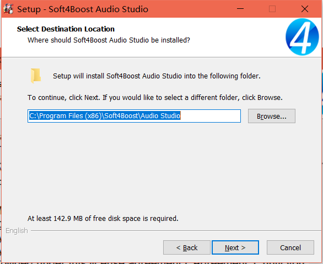The height and width of the screenshot is (264, 323).
Task: Continue installation with Next button
Action: pos(235,247)
